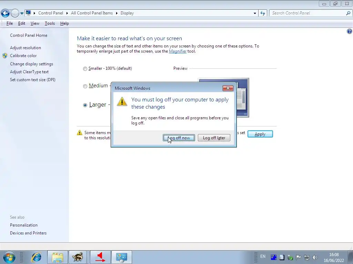Click warning icon beside Some items message
Viewport: 353px width, 264px height.
(x=80, y=133)
